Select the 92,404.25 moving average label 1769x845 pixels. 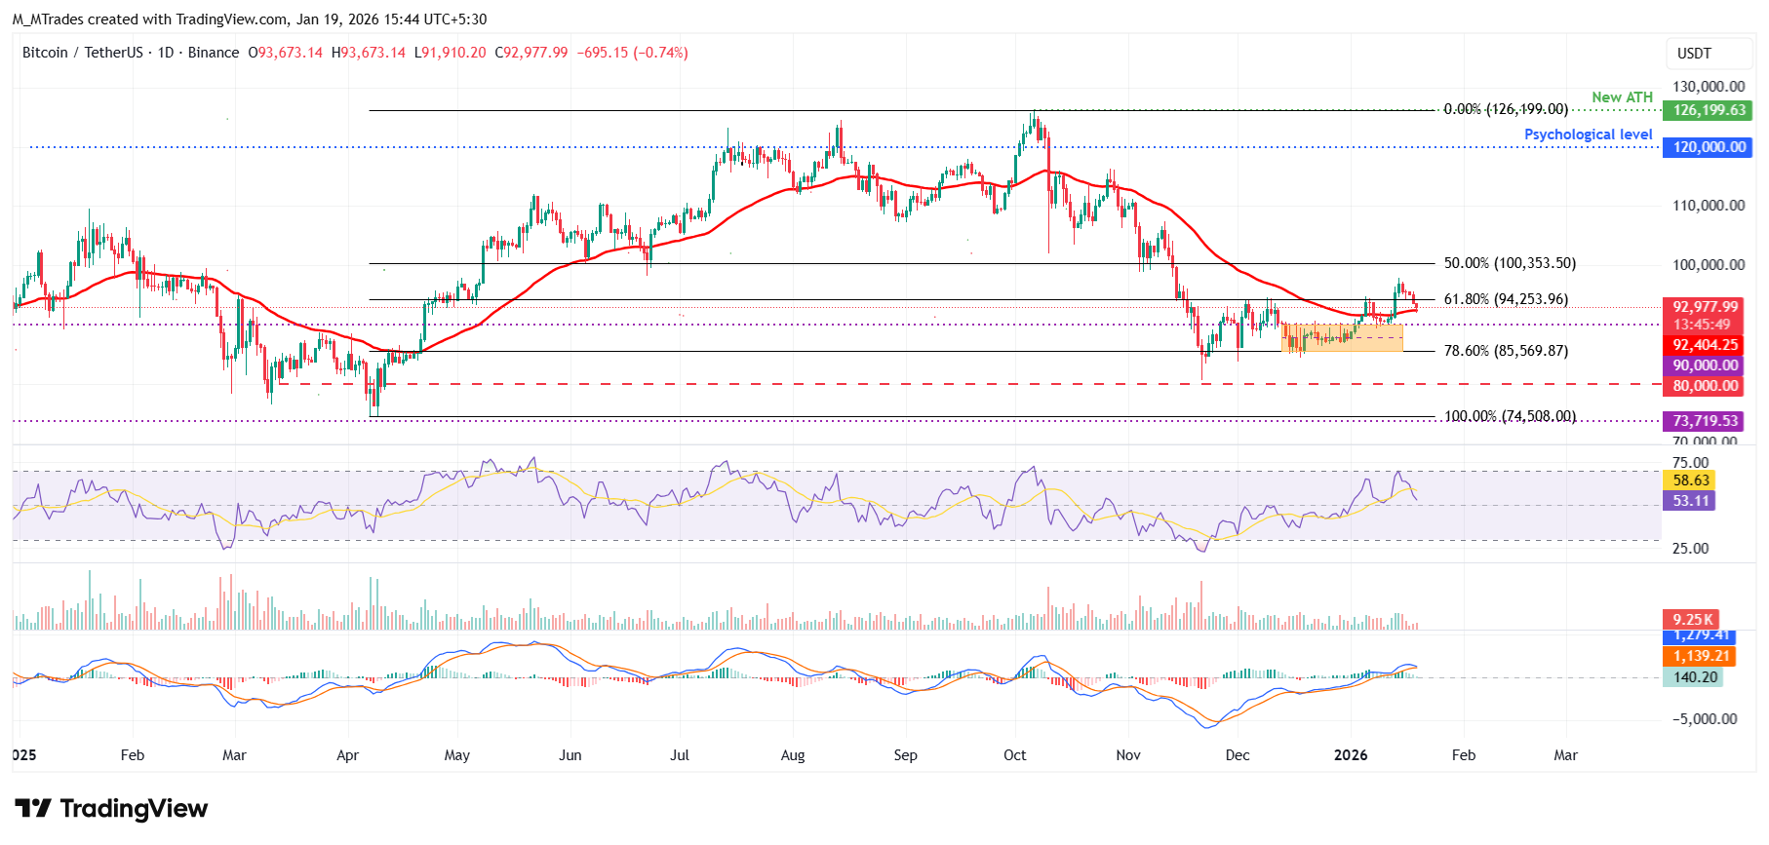tap(1705, 345)
